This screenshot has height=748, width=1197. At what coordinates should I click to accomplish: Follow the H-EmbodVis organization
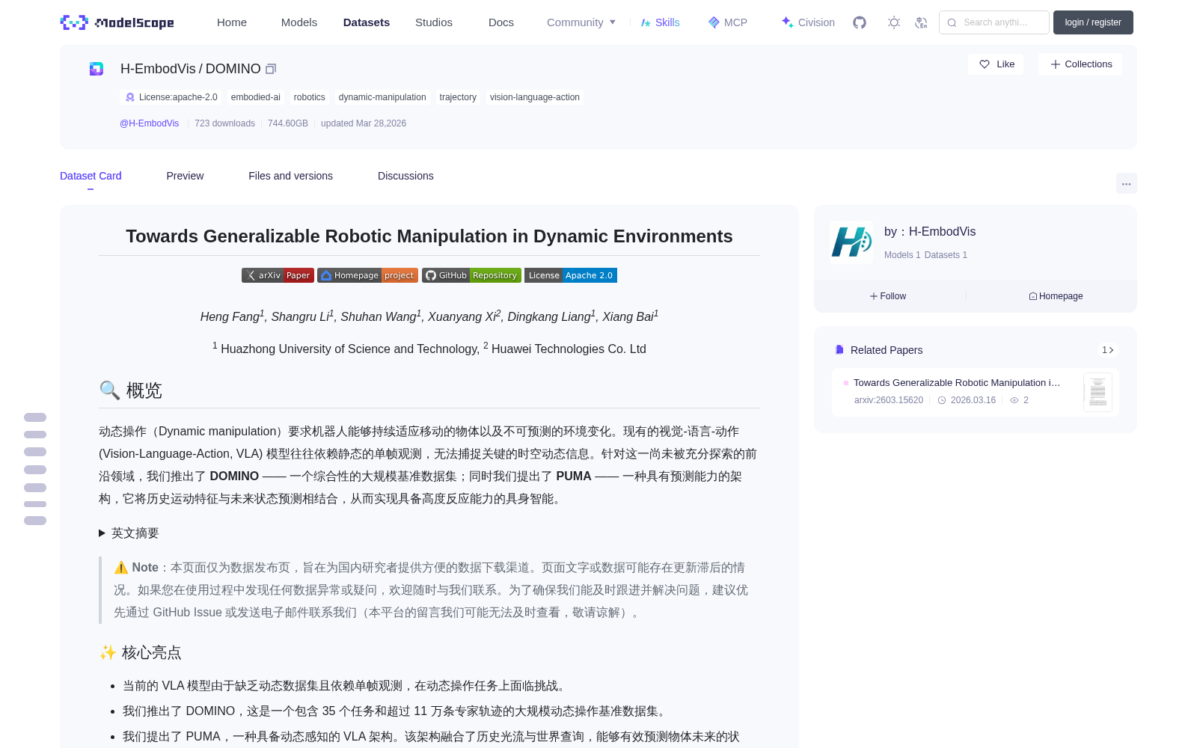[x=888, y=296]
